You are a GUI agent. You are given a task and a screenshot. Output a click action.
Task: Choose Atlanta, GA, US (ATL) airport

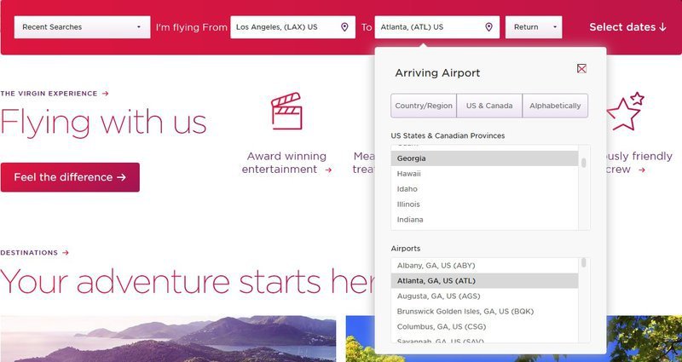tap(484, 281)
